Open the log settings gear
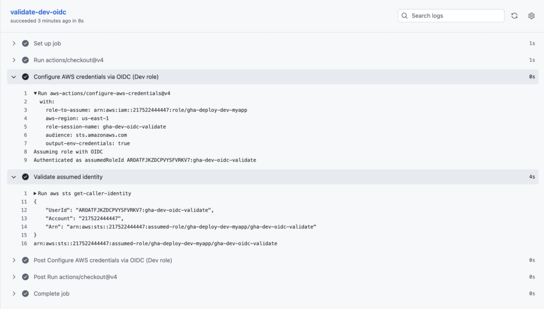The height and width of the screenshot is (309, 544). (x=531, y=15)
